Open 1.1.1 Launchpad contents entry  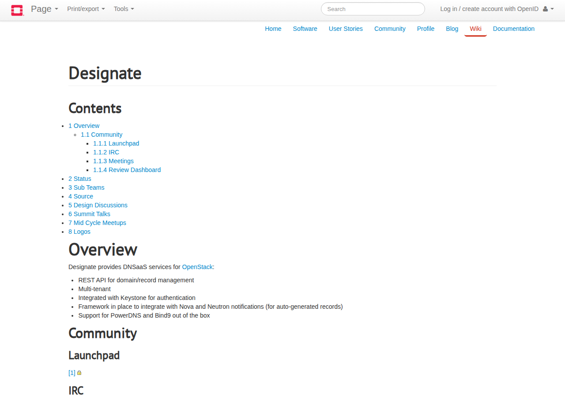[x=116, y=143]
